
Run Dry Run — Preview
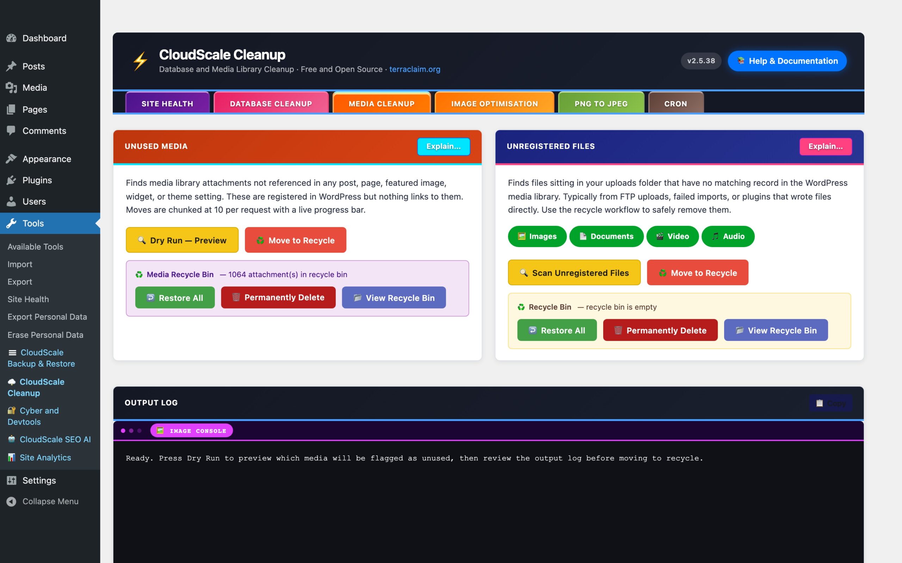point(182,240)
